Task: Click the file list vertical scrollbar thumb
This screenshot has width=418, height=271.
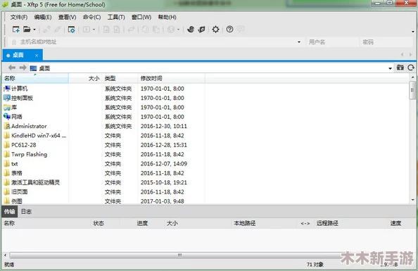Action: [x=412, y=90]
